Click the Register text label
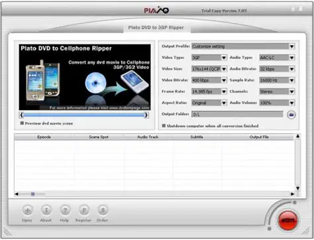The width and height of the screenshot is (314, 240). (83, 220)
